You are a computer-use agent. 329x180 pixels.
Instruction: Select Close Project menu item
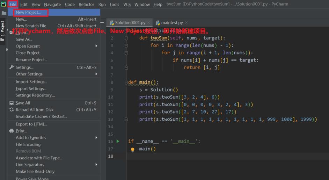(x=54, y=53)
